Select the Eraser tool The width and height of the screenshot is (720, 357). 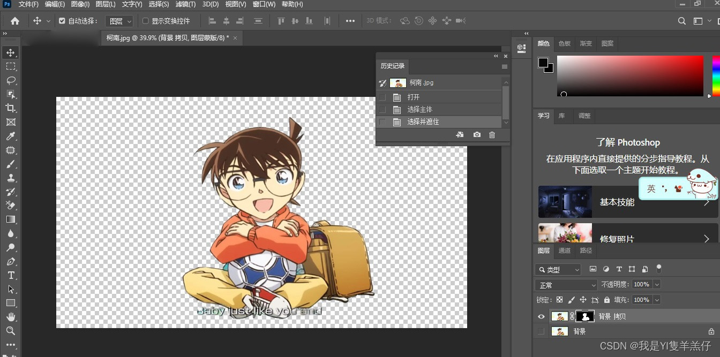(x=11, y=206)
